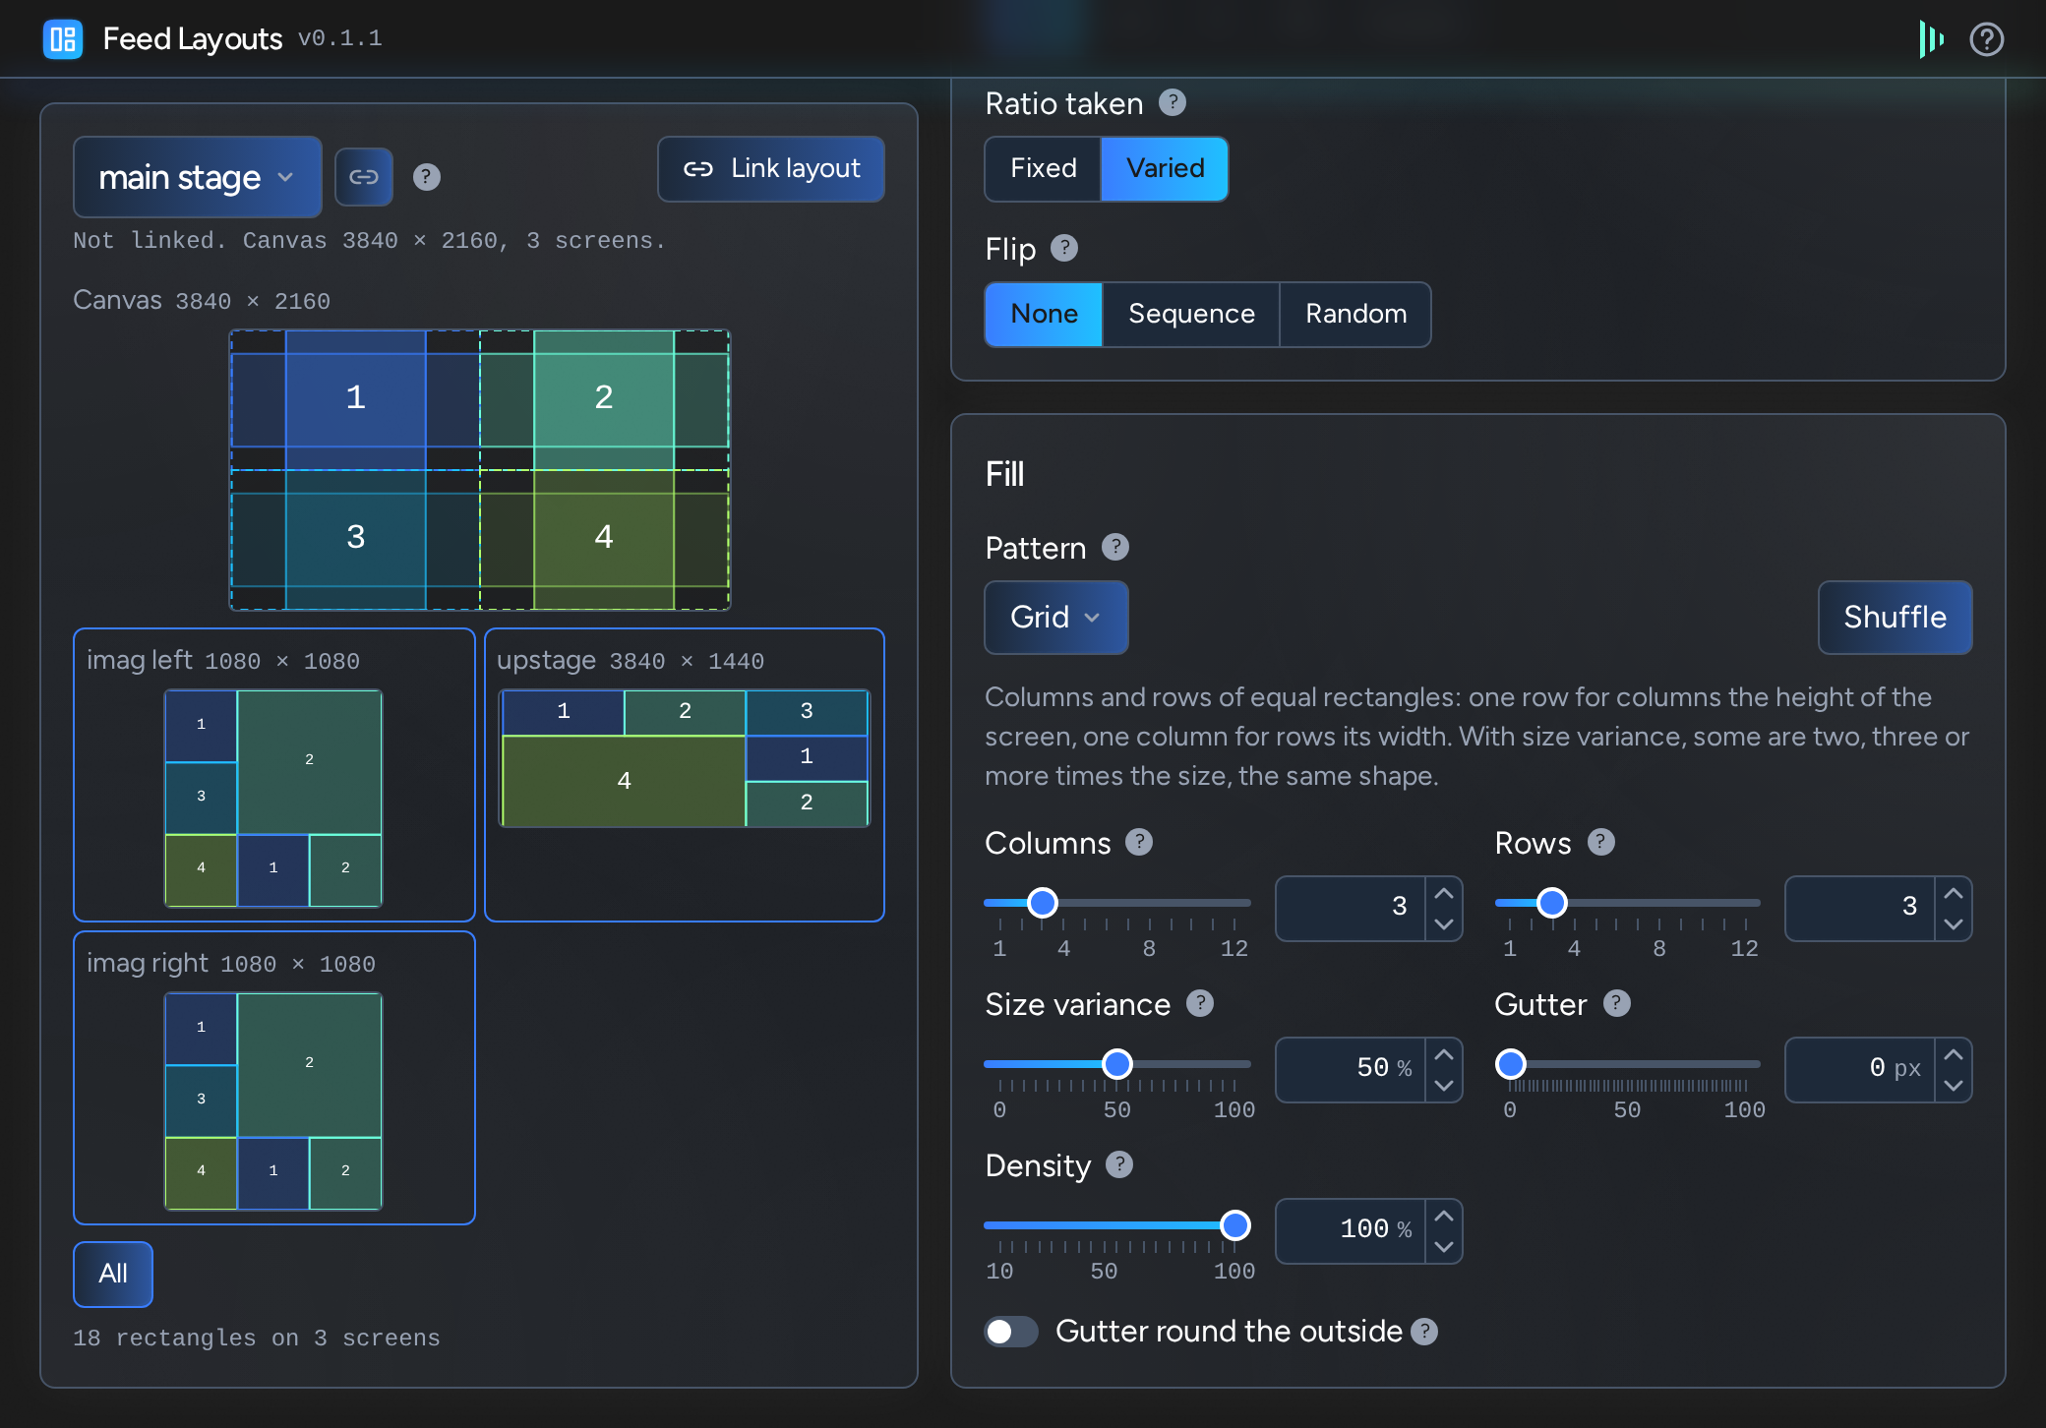Increase Density with up arrow
Viewport: 2046px width, 1428px height.
(1444, 1216)
